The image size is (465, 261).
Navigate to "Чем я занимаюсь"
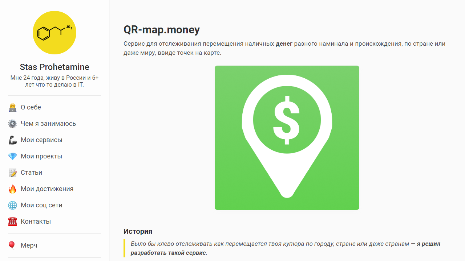[48, 124]
